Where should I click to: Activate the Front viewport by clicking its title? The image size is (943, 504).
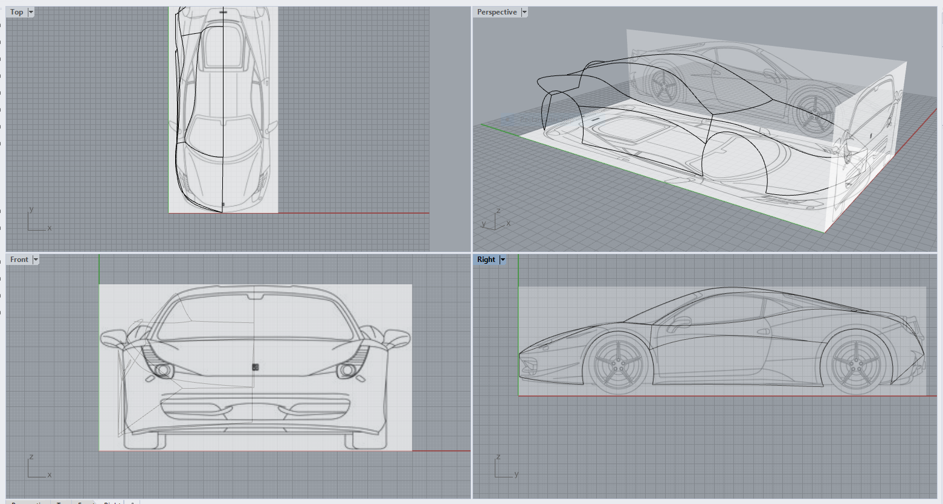18,259
